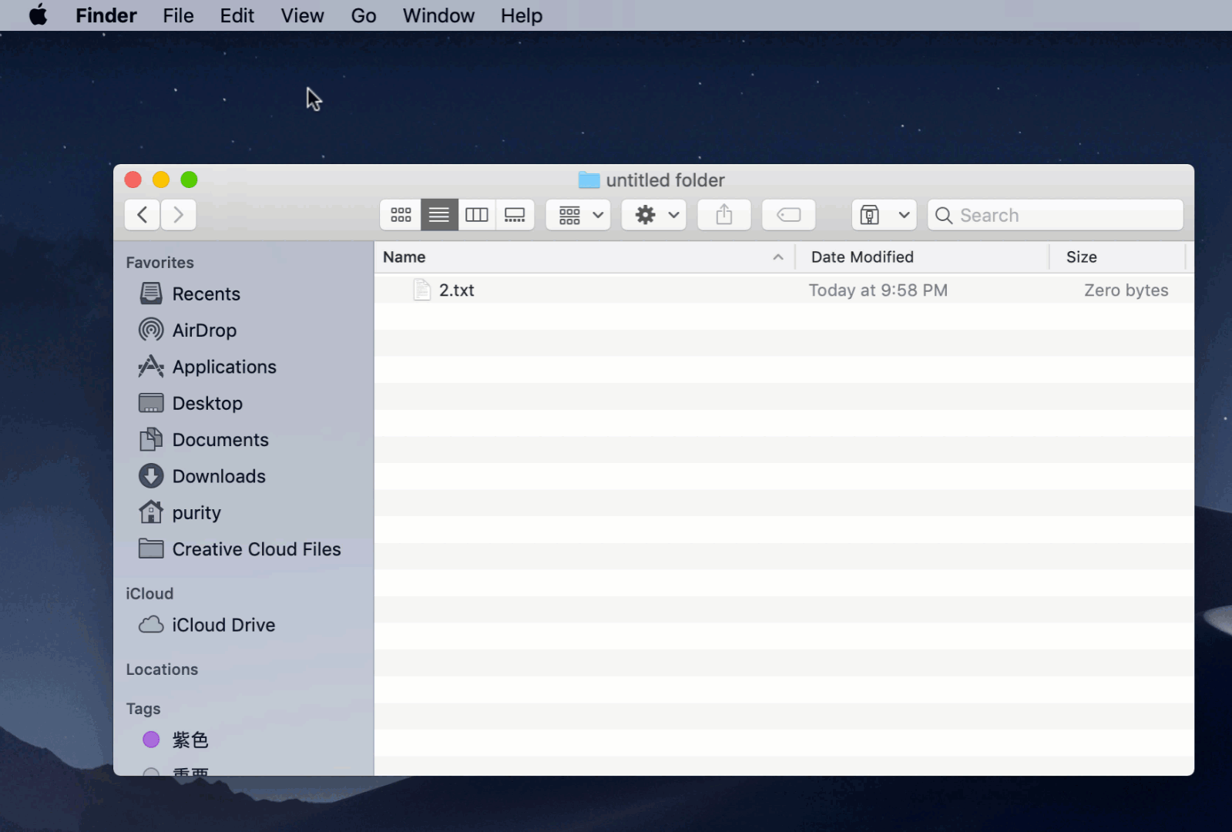Open the Finder menu
This screenshot has width=1232, height=832.
(106, 15)
